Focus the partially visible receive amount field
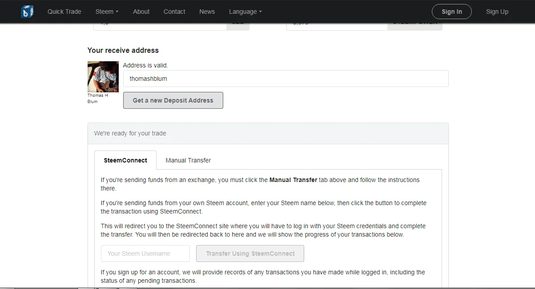Image resolution: width=535 pixels, height=289 pixels. (337, 26)
